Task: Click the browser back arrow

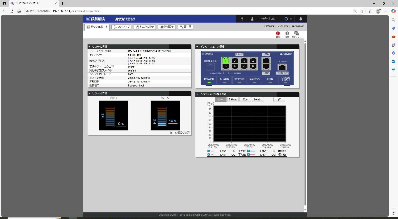Action: click(x=4, y=11)
